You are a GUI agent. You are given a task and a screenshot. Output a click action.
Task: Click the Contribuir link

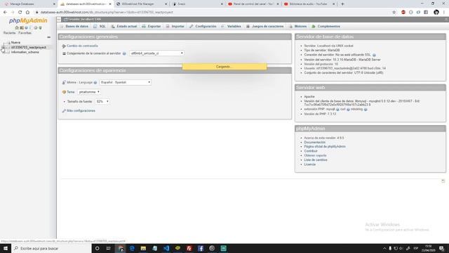311,151
